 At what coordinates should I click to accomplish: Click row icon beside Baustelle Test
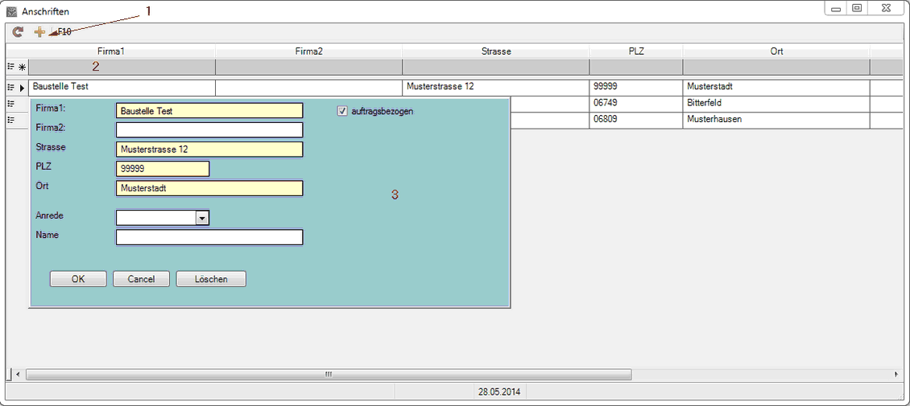[11, 87]
